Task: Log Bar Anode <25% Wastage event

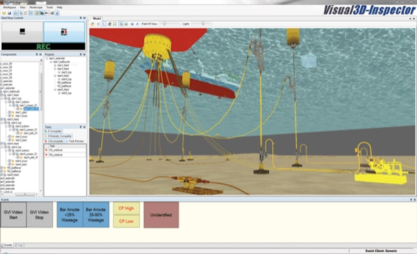Action: pyautogui.click(x=69, y=215)
